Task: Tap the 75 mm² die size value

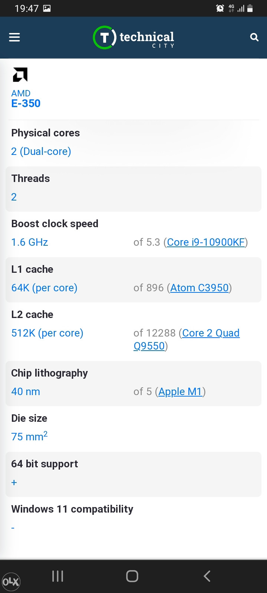Action: [29, 436]
